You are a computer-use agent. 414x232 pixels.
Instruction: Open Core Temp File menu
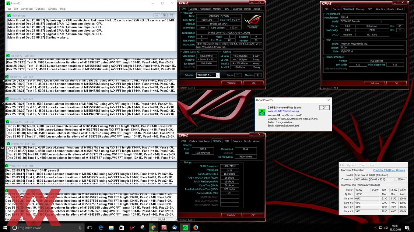point(342,165)
